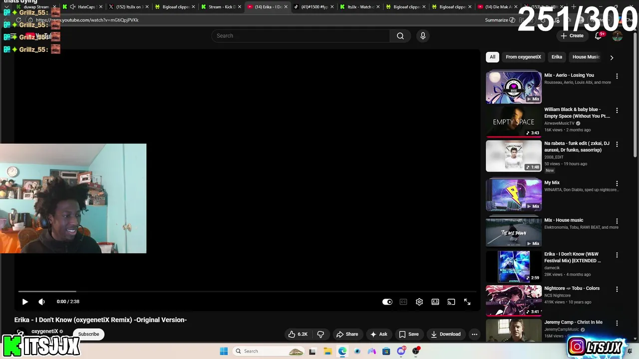Open more actions ellipsis under the video
This screenshot has height=359, width=639.
(475, 334)
